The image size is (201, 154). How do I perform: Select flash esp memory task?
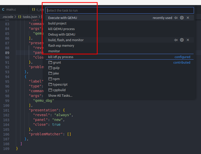point(61,46)
